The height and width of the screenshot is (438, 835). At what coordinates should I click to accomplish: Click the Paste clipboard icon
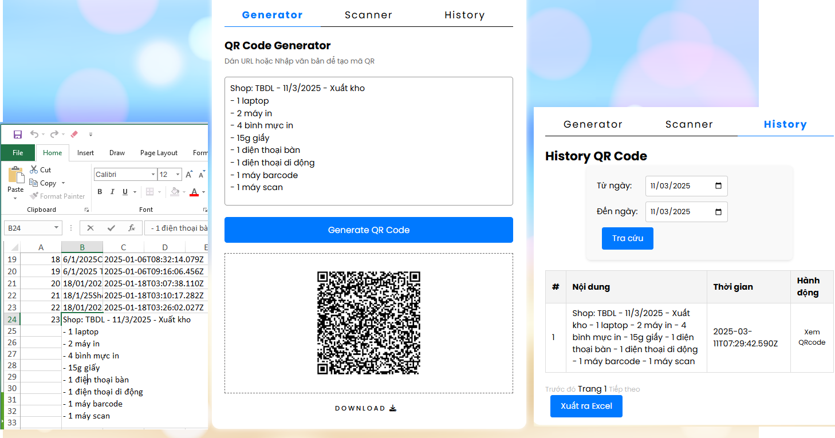pyautogui.click(x=15, y=175)
